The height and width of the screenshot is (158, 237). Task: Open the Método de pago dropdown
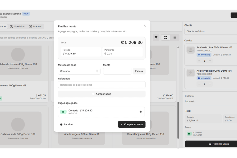tap(79, 71)
